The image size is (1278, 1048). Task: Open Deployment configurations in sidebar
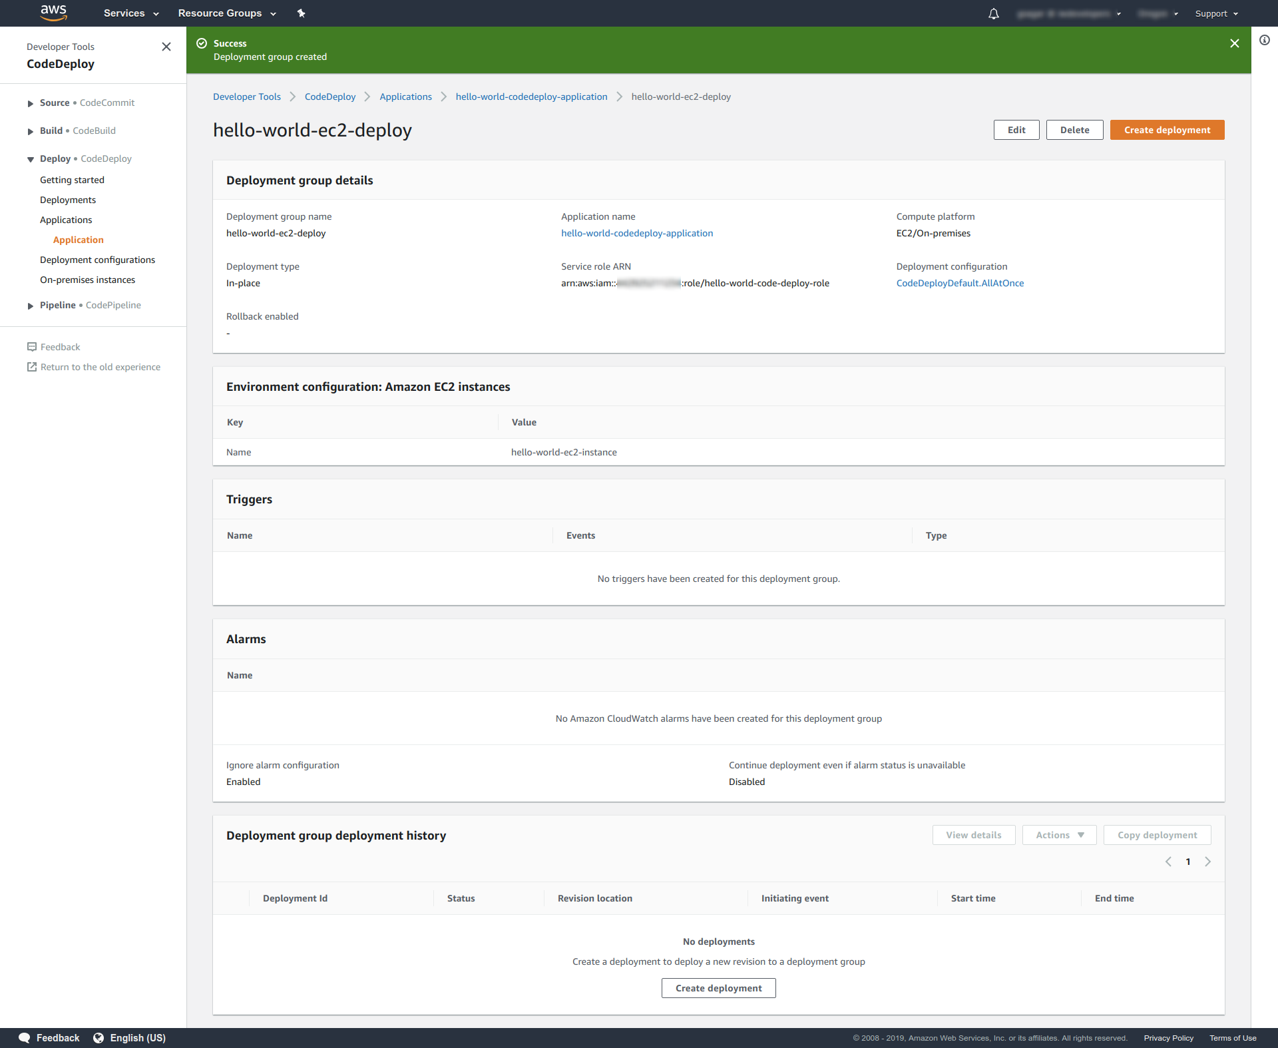[99, 259]
